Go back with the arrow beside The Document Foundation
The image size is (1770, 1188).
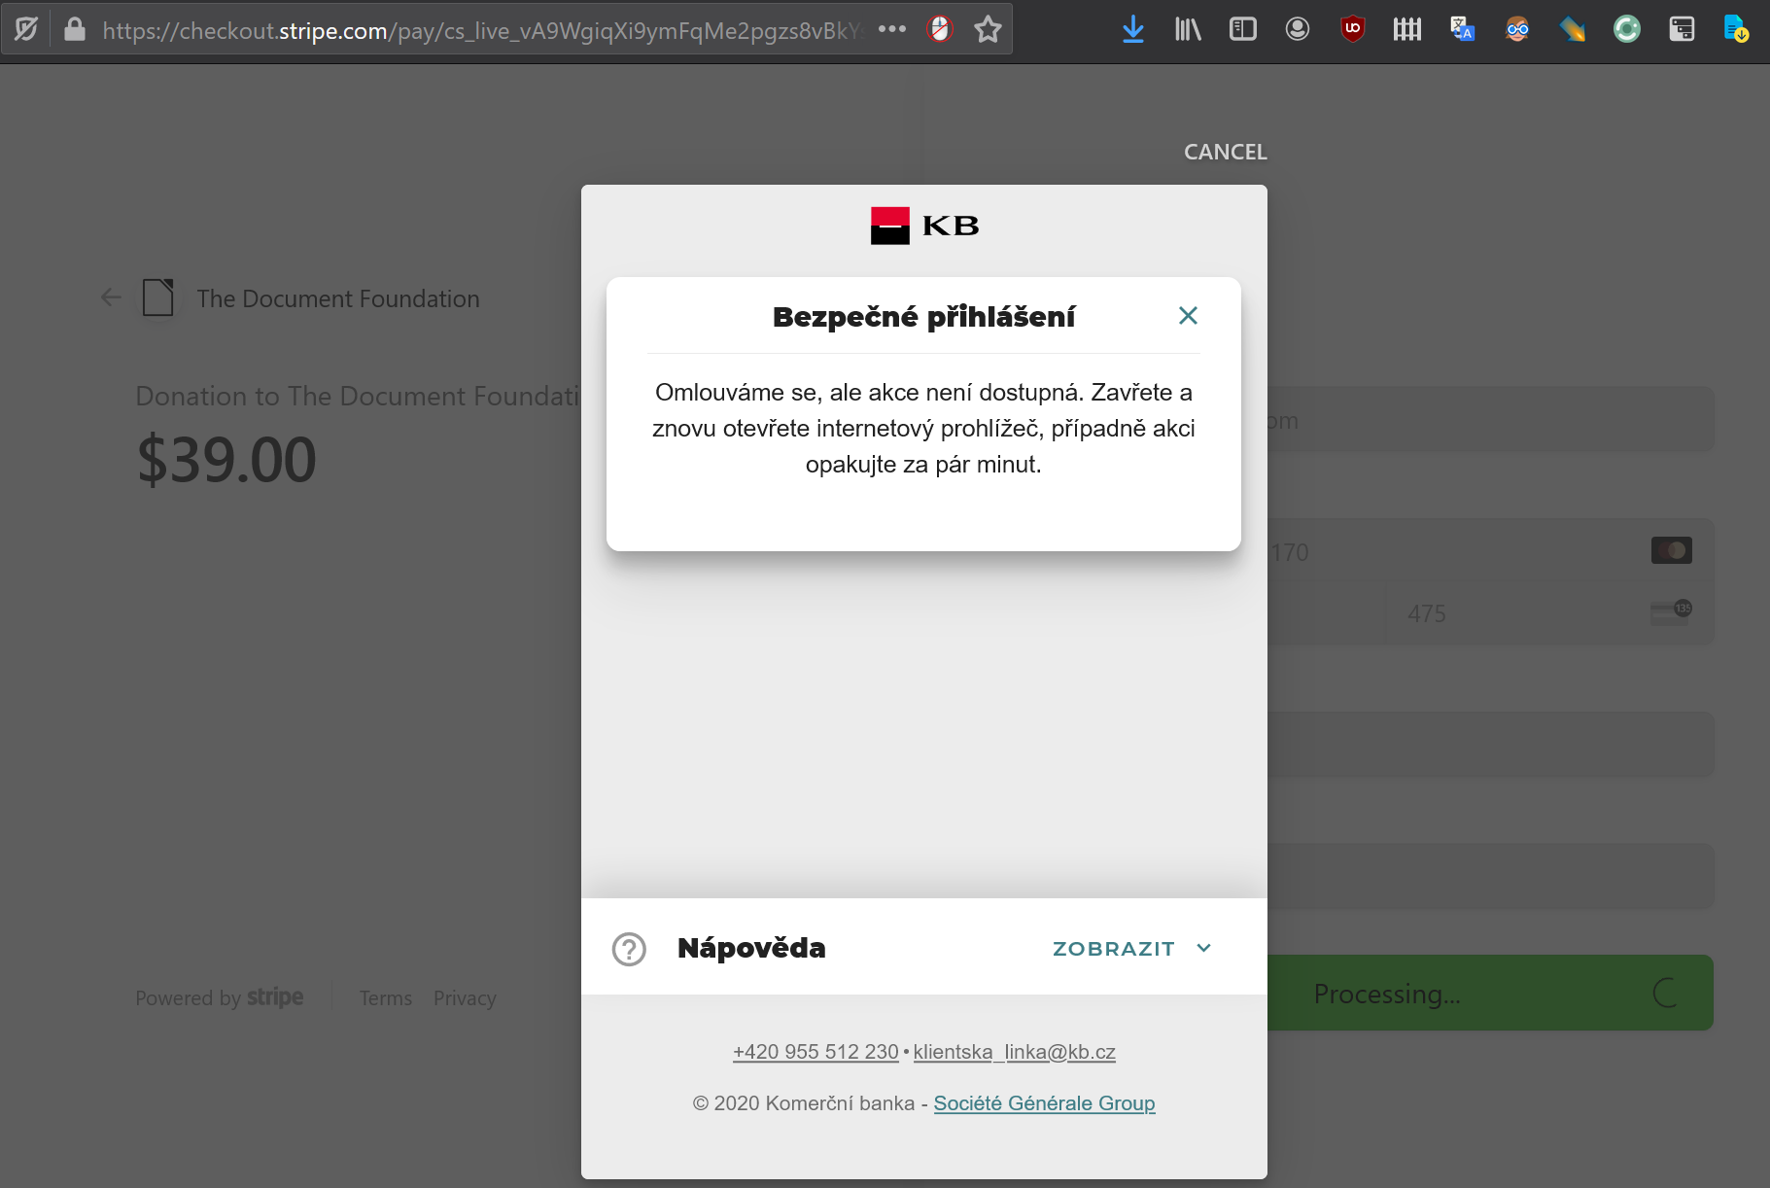click(x=111, y=297)
